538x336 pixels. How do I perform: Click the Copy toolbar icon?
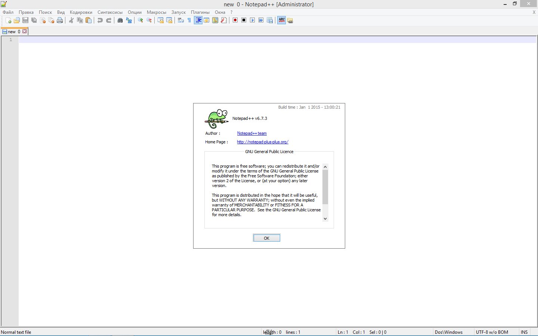coord(80,20)
